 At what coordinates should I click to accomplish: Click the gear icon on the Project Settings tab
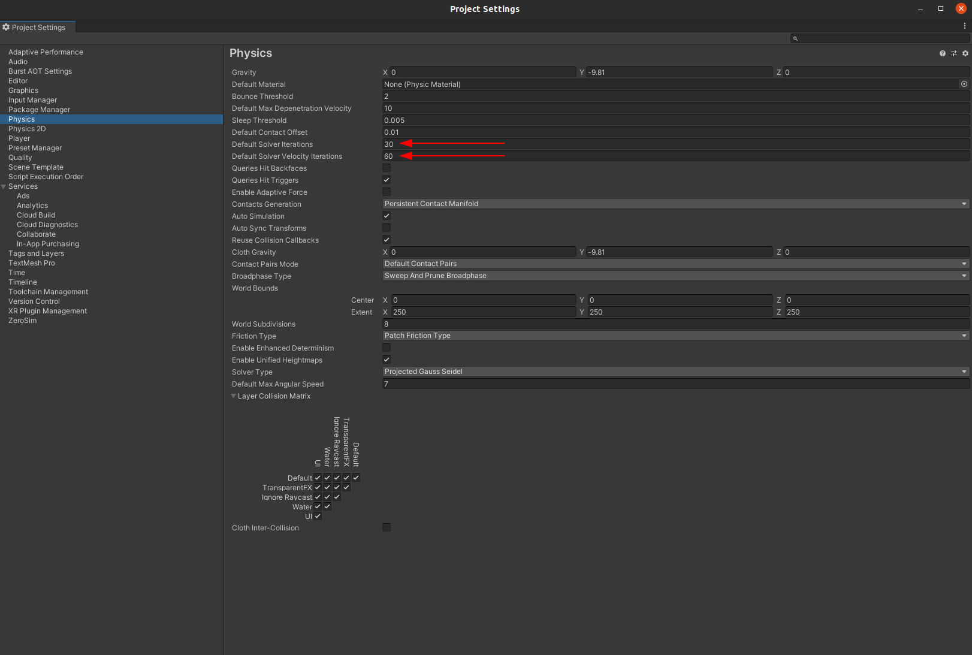pos(6,27)
